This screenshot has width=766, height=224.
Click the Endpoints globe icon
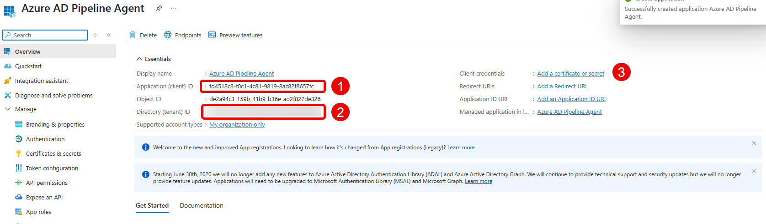tap(168, 35)
